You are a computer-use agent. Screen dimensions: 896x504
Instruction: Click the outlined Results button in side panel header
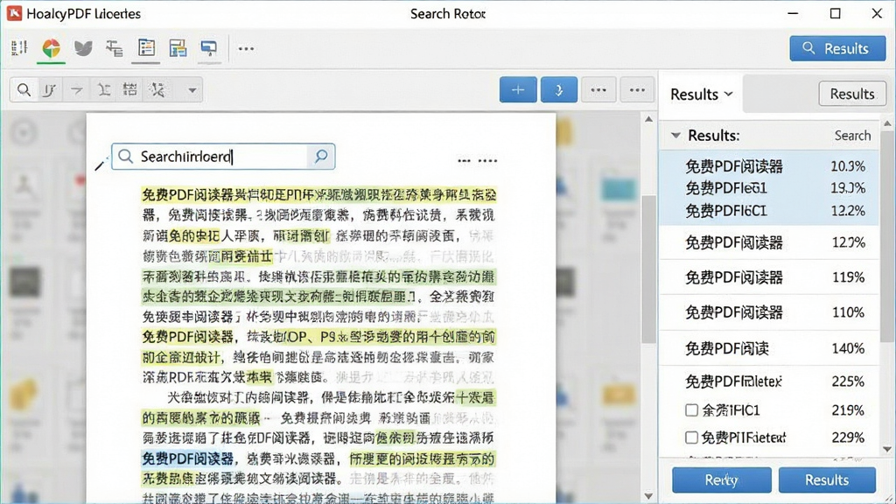pos(852,94)
